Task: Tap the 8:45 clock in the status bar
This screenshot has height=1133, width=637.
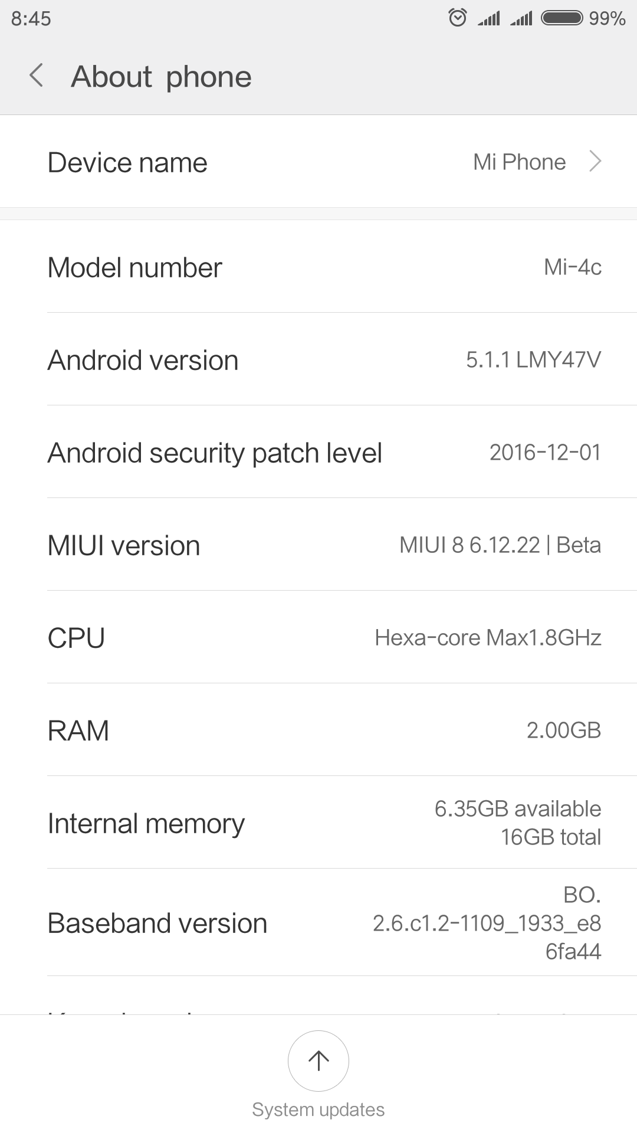Action: [x=31, y=18]
